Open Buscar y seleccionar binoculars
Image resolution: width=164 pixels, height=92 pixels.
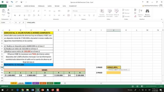147,13
